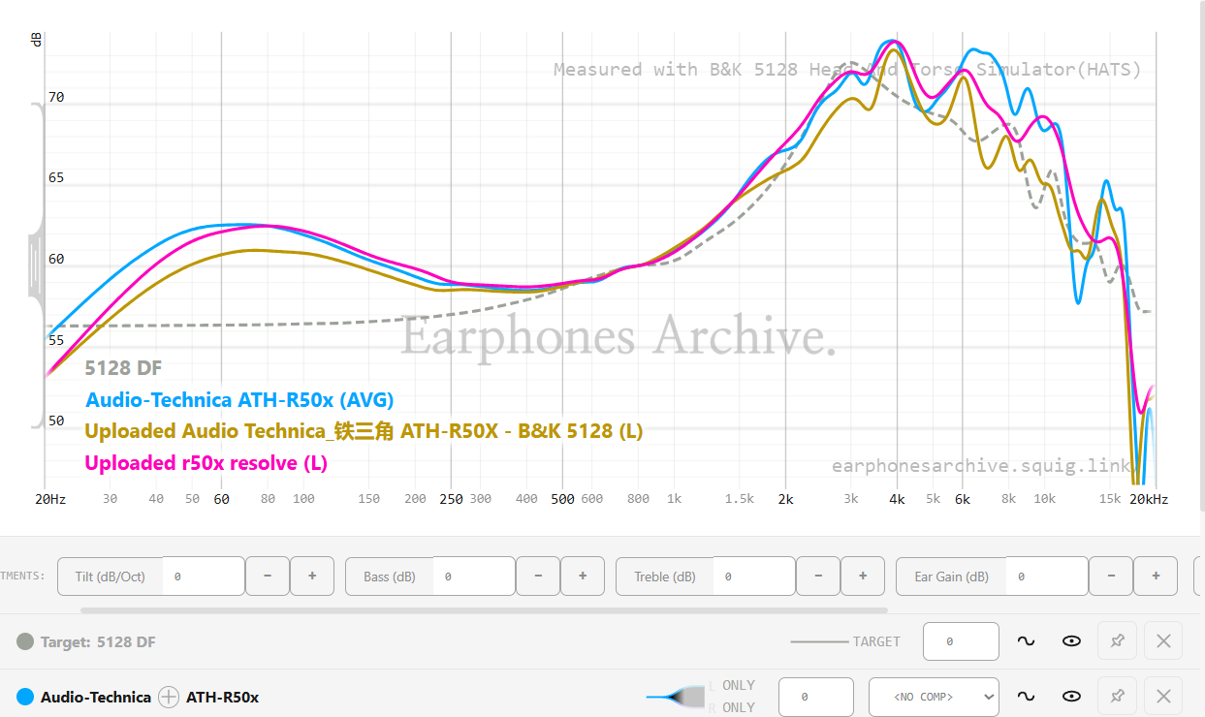Focus the Treble (dB) value field
Image resolution: width=1205 pixels, height=717 pixels.
[x=754, y=576]
